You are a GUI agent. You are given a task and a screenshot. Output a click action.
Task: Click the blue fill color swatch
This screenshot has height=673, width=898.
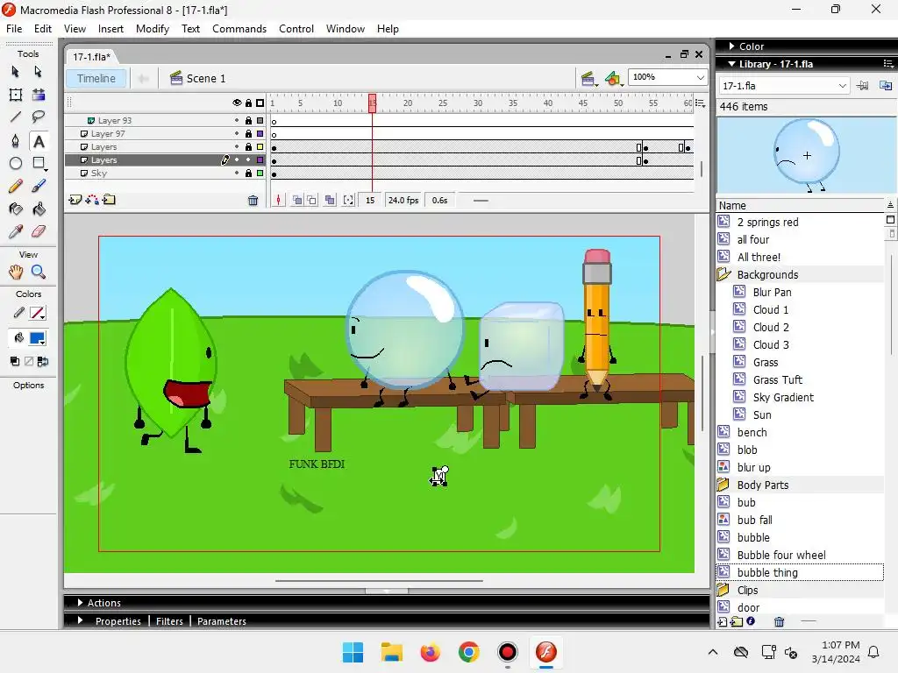(38, 338)
